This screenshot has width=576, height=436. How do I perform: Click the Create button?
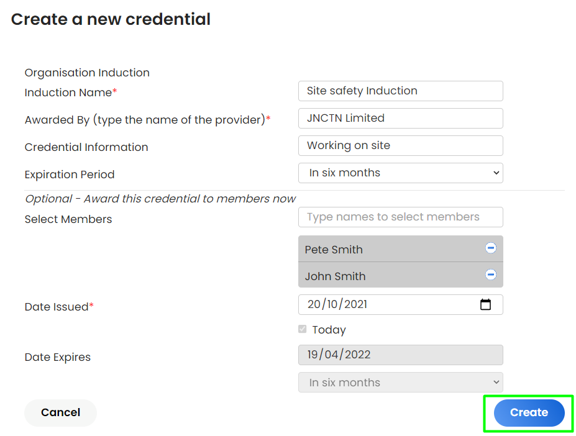pyautogui.click(x=529, y=413)
